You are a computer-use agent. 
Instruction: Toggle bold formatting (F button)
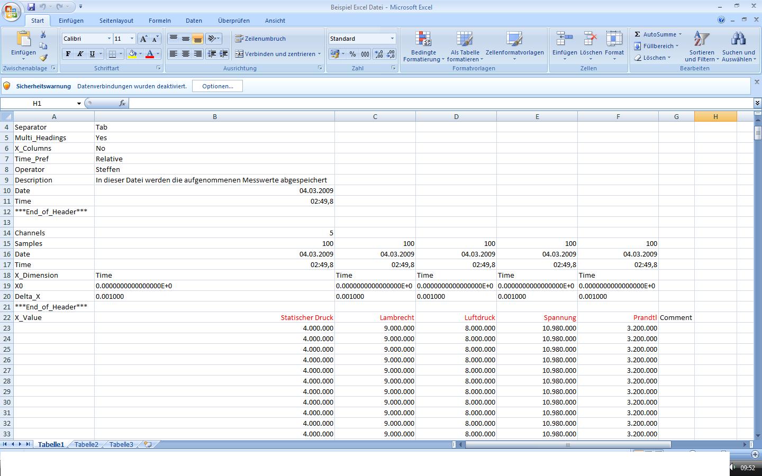point(68,54)
